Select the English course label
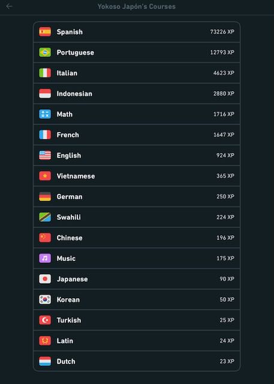Viewport: 274px width, 384px height. [x=69, y=155]
